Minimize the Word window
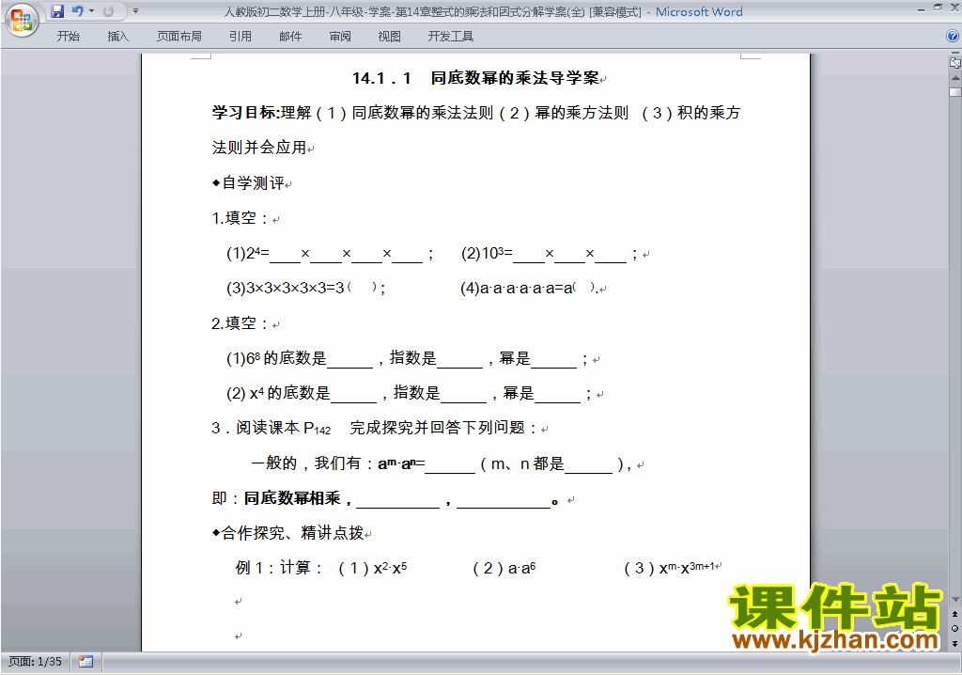Viewport: 962px width, 675px height. 921,8
